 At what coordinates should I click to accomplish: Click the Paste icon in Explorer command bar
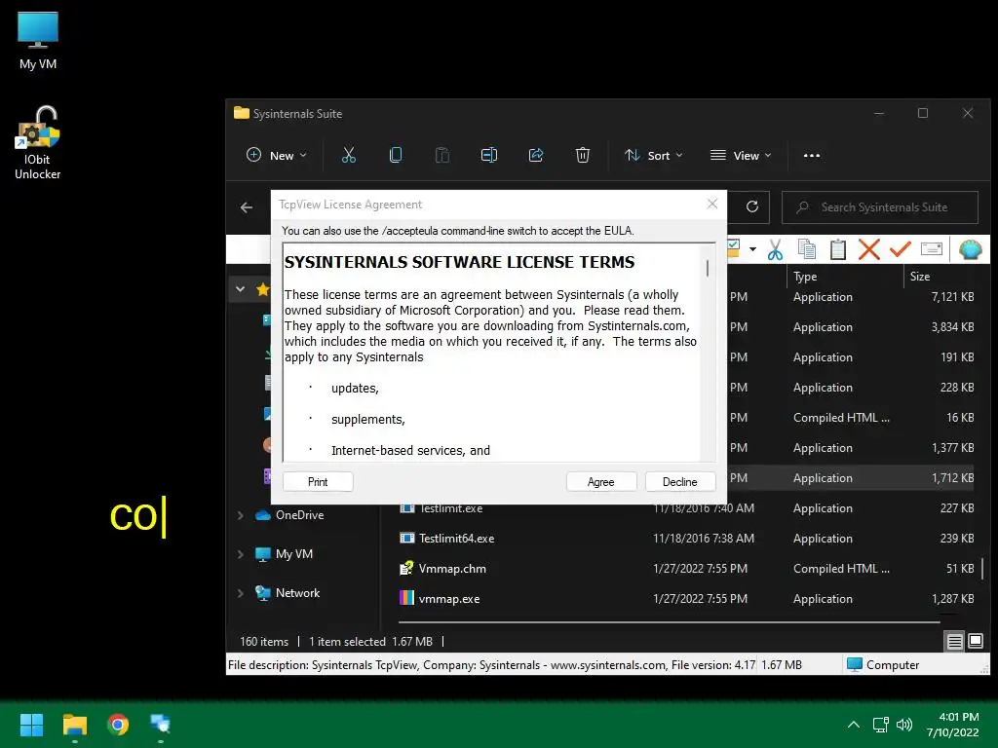coord(442,155)
